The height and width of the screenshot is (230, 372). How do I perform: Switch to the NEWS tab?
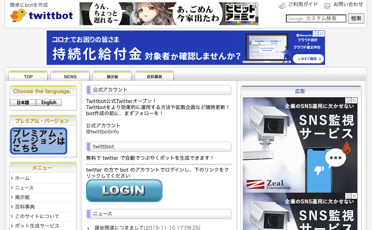point(70,76)
